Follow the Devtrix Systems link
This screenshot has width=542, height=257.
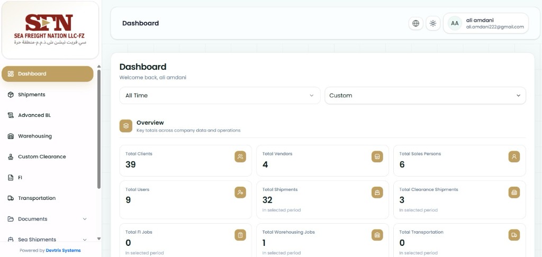[x=64, y=251]
